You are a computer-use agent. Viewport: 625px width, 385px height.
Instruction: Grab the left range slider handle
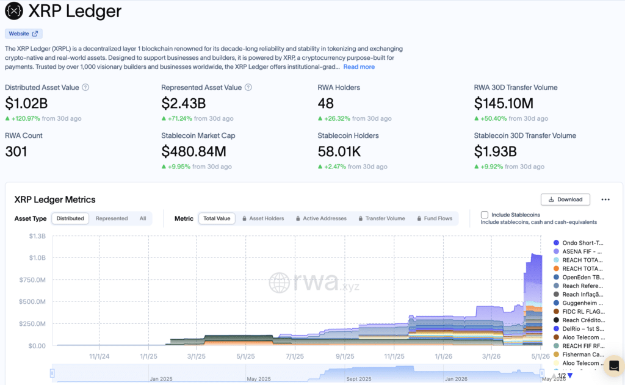(52, 373)
